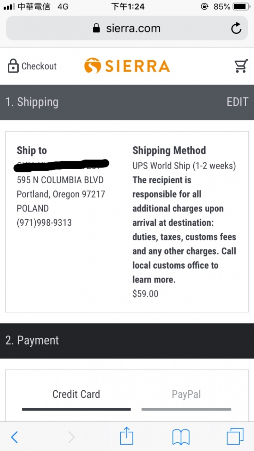Select the Credit Card payment tab
254x451 pixels.
[76, 395]
